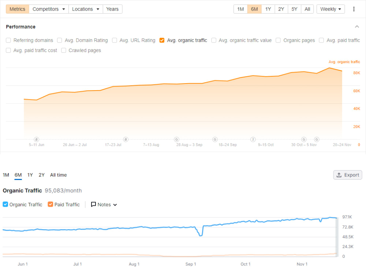Click the 'Sep 1' x-axis label
The image size is (366, 275).
pos(191,264)
